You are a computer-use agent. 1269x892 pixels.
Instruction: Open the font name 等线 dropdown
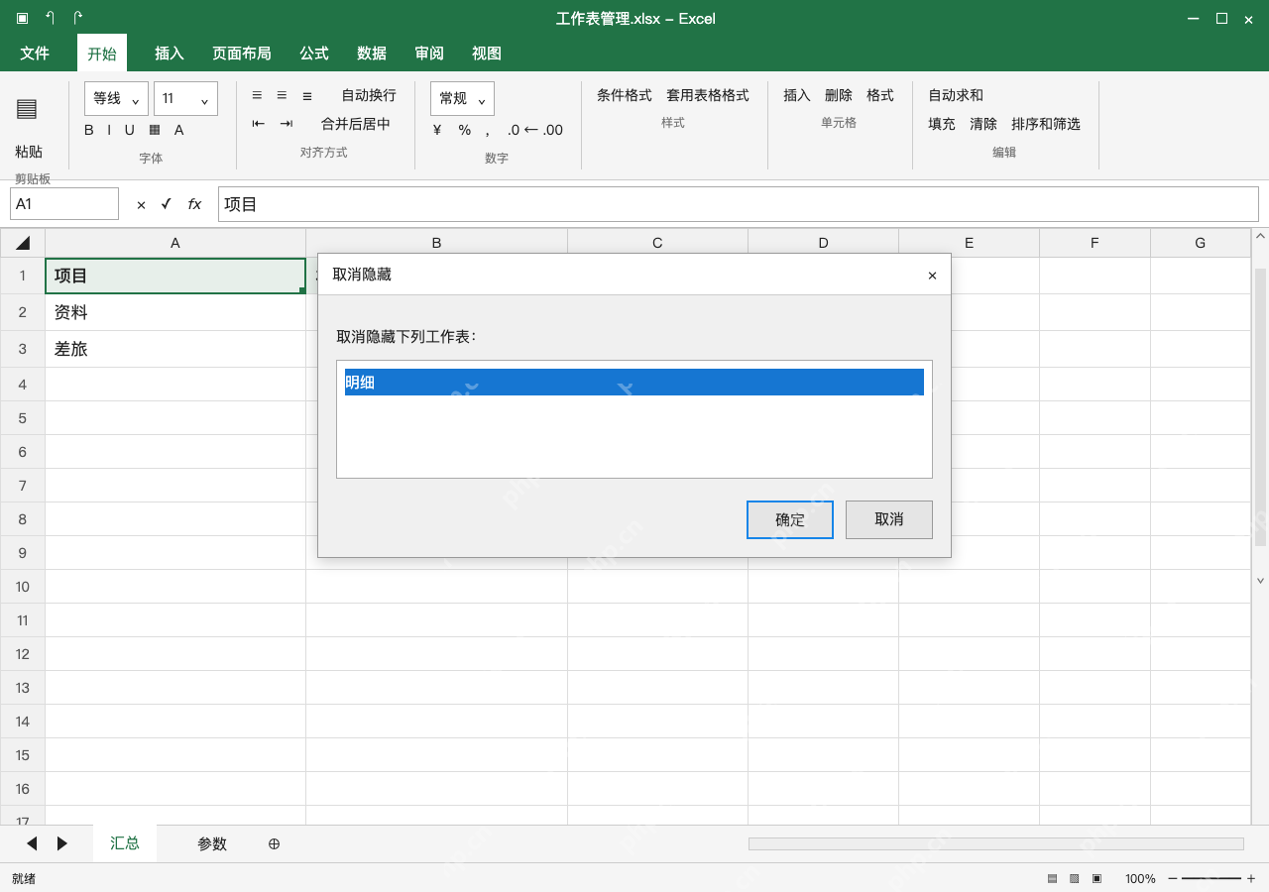coord(116,98)
